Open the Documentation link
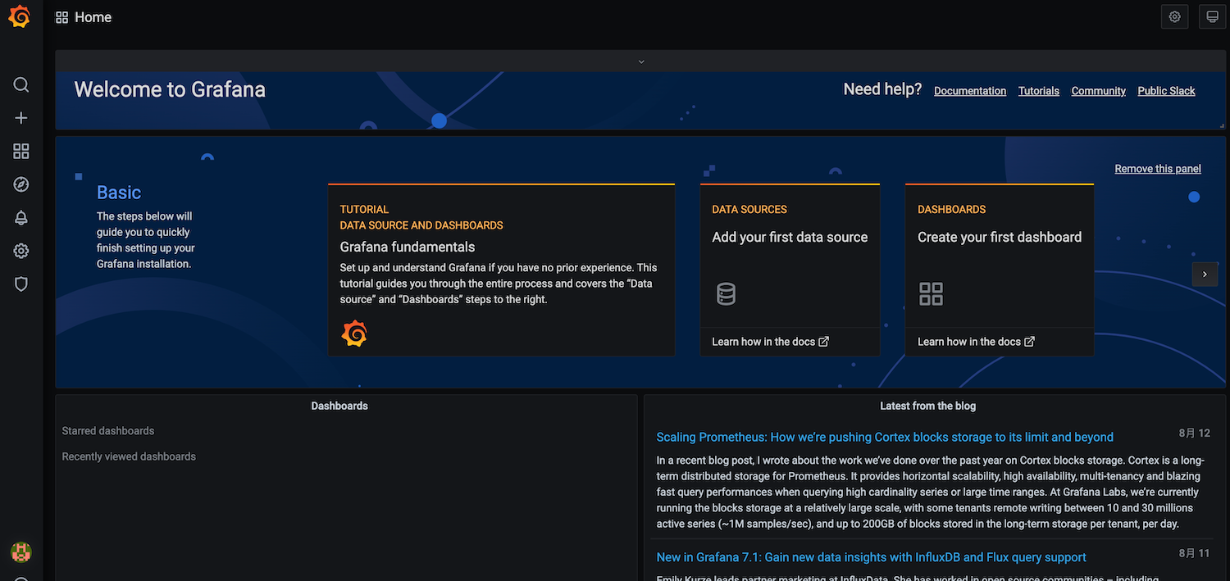This screenshot has height=581, width=1230. (969, 91)
